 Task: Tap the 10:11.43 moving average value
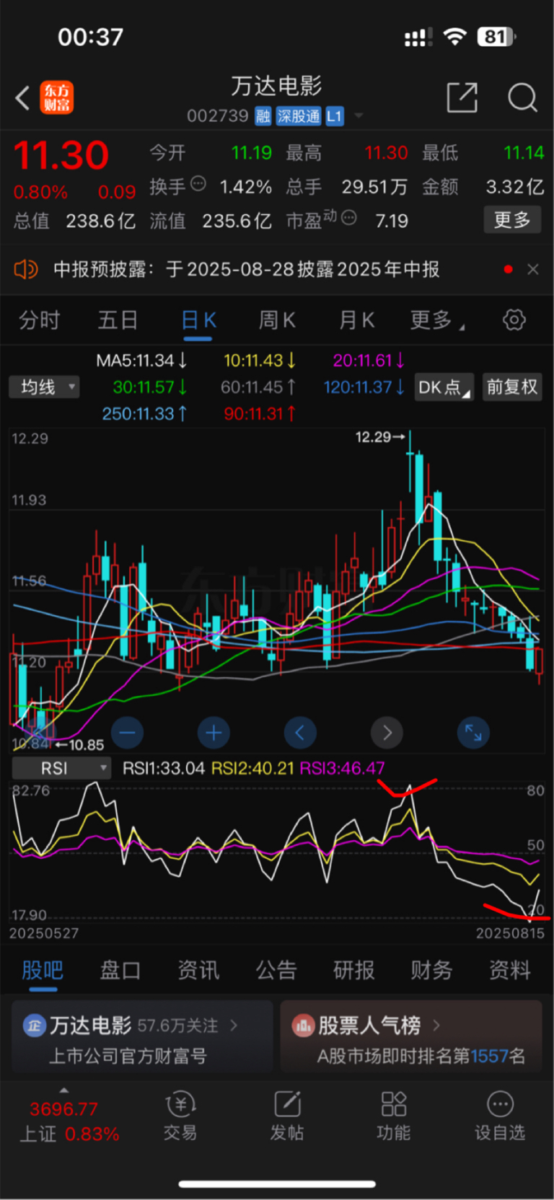260,360
